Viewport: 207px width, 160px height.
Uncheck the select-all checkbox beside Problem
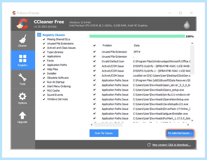pyautogui.click(x=95, y=45)
